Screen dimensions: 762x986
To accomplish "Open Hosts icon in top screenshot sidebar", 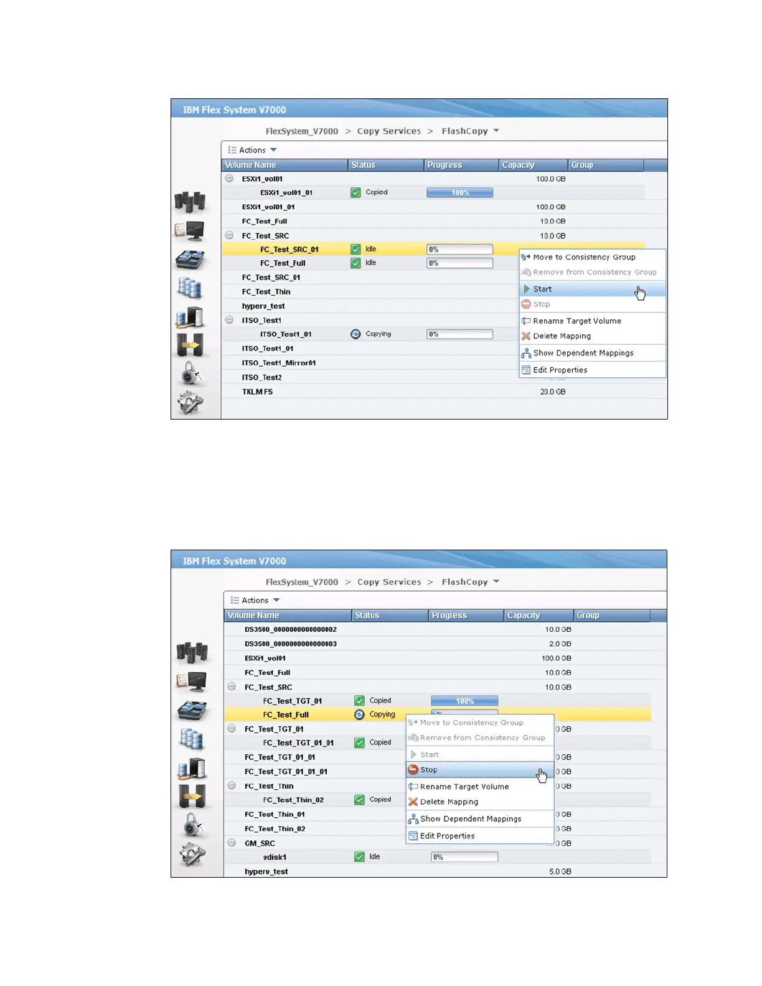I will coord(190,317).
